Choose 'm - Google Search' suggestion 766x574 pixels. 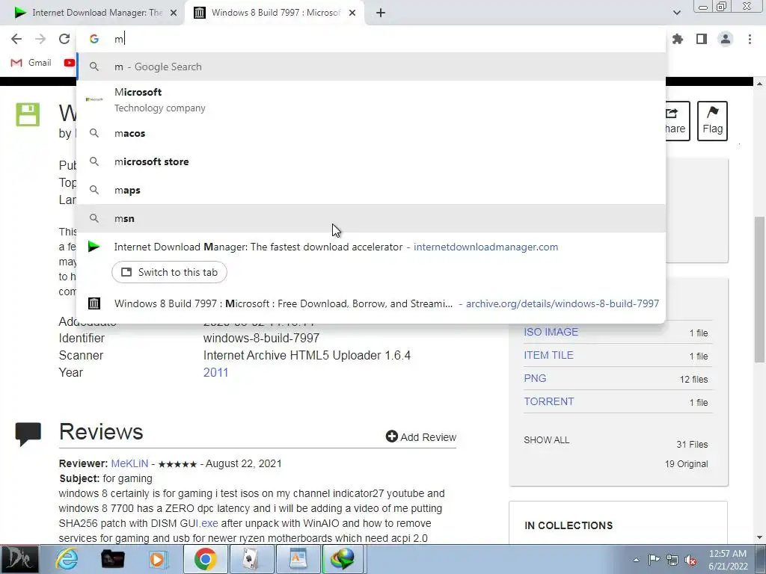[371, 67]
